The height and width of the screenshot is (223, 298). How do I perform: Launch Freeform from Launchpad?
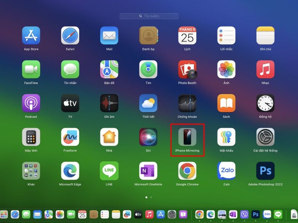click(70, 137)
